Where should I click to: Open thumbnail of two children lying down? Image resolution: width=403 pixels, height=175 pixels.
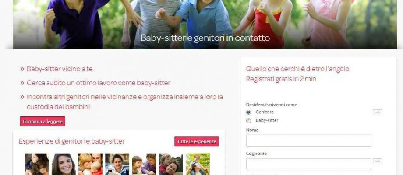click(x=144, y=164)
